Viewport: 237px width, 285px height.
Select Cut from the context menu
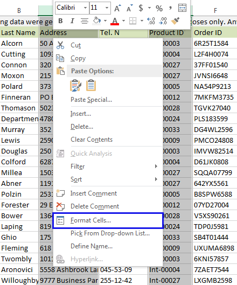point(107,45)
